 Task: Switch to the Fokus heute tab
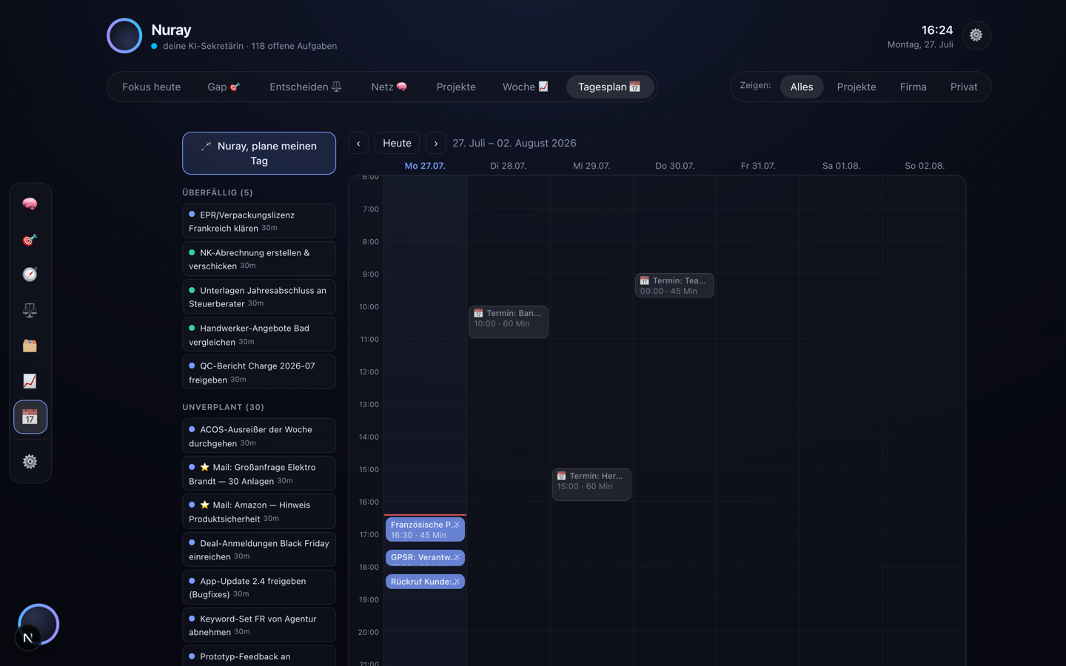(x=151, y=87)
